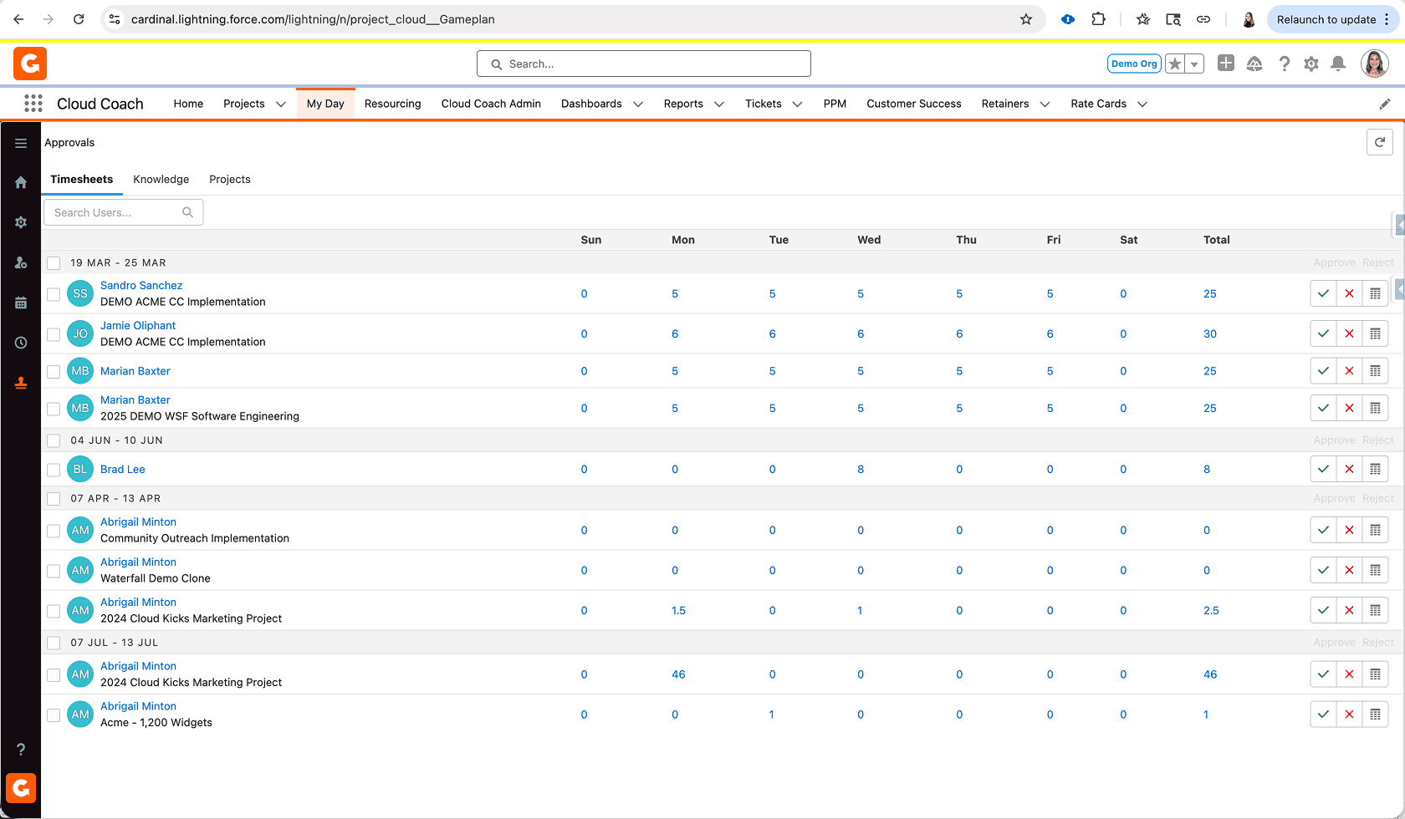Select all timesheets for 07 JUL - 13 JUL

pos(54,643)
